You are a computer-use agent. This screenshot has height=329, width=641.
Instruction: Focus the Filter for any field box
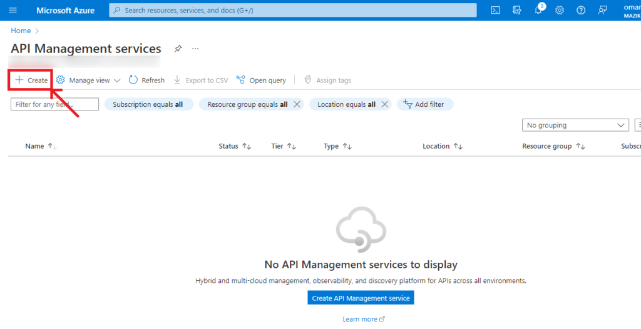[55, 104]
